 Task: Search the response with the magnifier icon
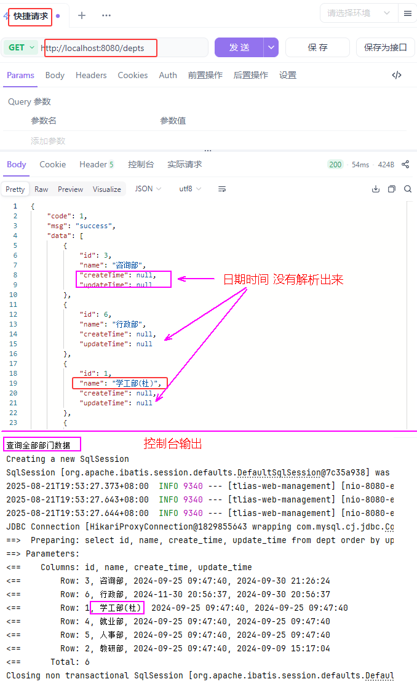click(408, 189)
